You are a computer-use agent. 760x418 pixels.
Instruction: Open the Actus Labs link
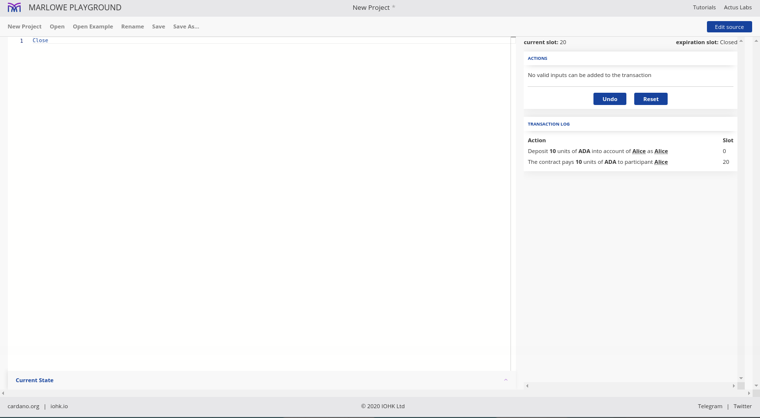738,7
